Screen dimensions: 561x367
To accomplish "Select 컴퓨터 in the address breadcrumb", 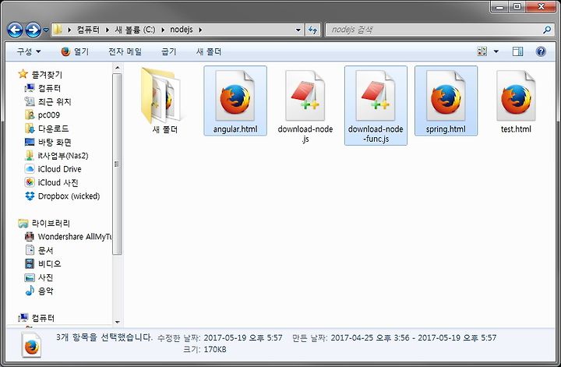I will pyautogui.click(x=88, y=30).
